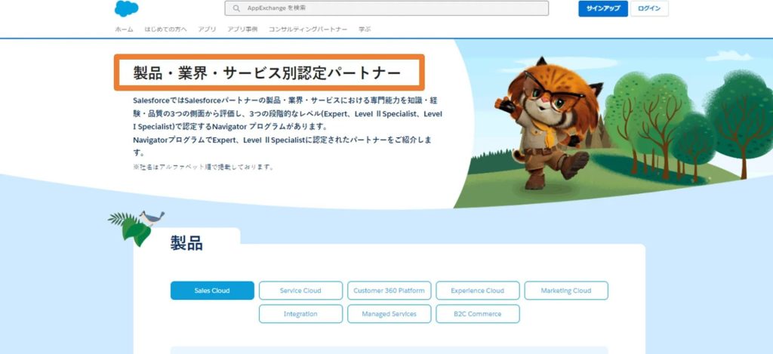The height and width of the screenshot is (354, 773).
Task: Open the アプリ事例 menu item
Action: [242, 29]
